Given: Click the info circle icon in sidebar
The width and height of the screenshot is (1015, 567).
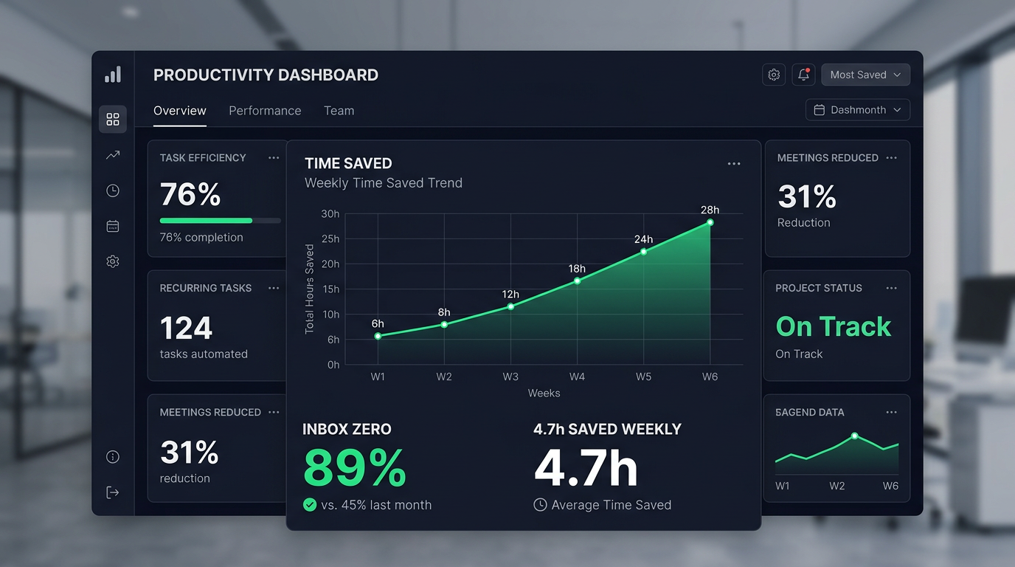Looking at the screenshot, I should click(x=113, y=457).
